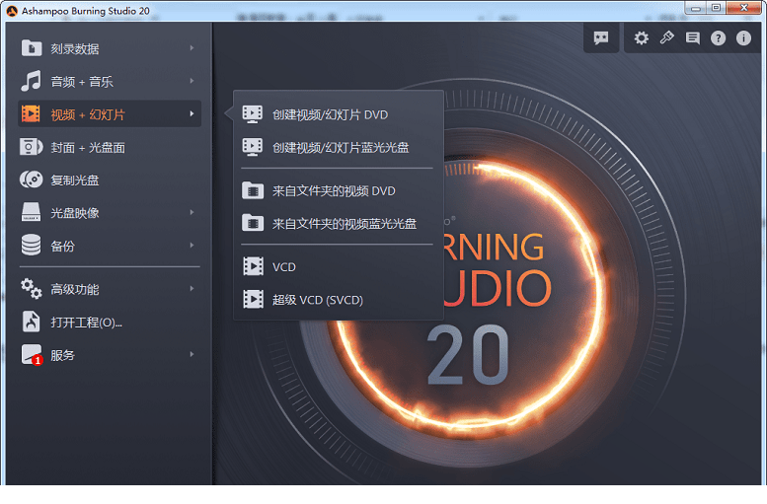Choose 超级 VCD (SVCD) option
Viewport: 767px width, 504px height.
point(317,299)
